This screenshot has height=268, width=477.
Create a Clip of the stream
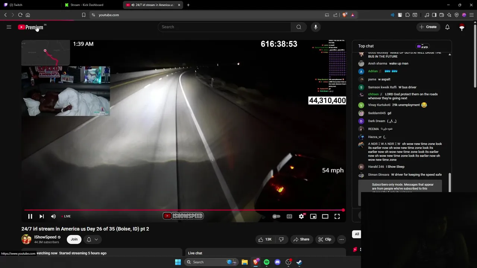click(x=324, y=239)
